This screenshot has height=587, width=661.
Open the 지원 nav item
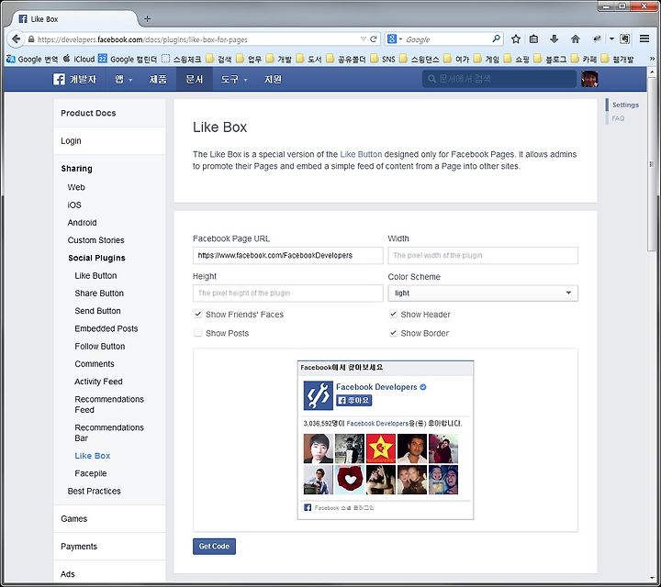coord(273,79)
